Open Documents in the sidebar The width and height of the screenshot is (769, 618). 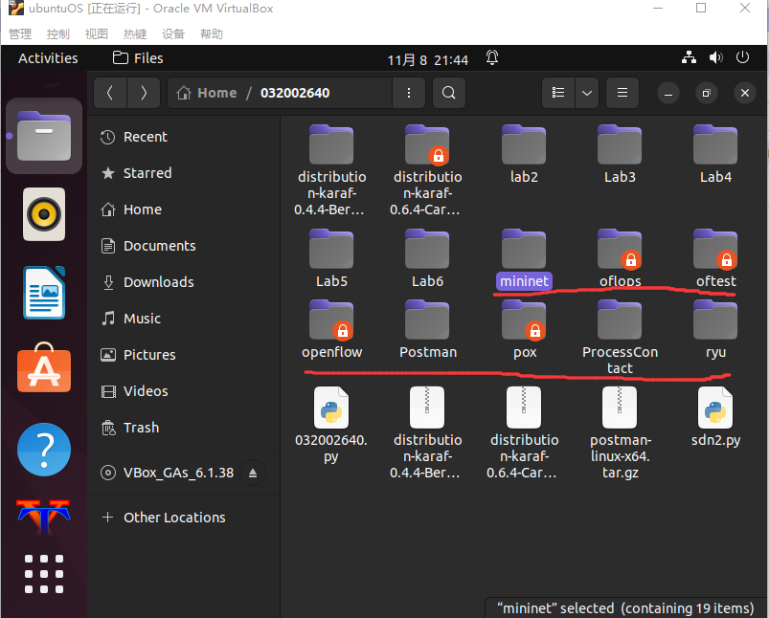(184, 246)
